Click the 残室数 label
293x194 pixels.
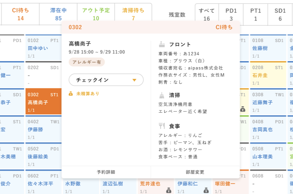click(177, 15)
